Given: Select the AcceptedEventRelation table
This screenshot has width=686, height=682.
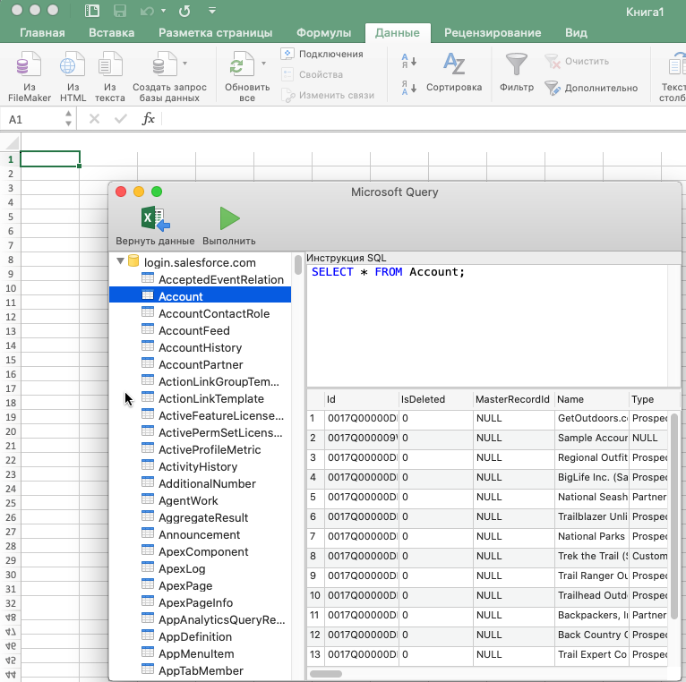Looking at the screenshot, I should pos(200,279).
